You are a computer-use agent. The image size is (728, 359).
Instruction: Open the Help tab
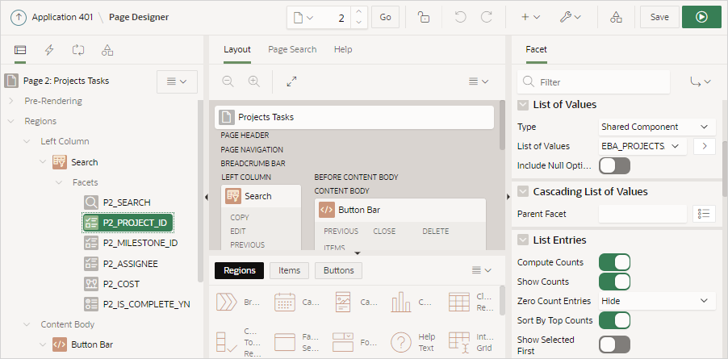343,49
